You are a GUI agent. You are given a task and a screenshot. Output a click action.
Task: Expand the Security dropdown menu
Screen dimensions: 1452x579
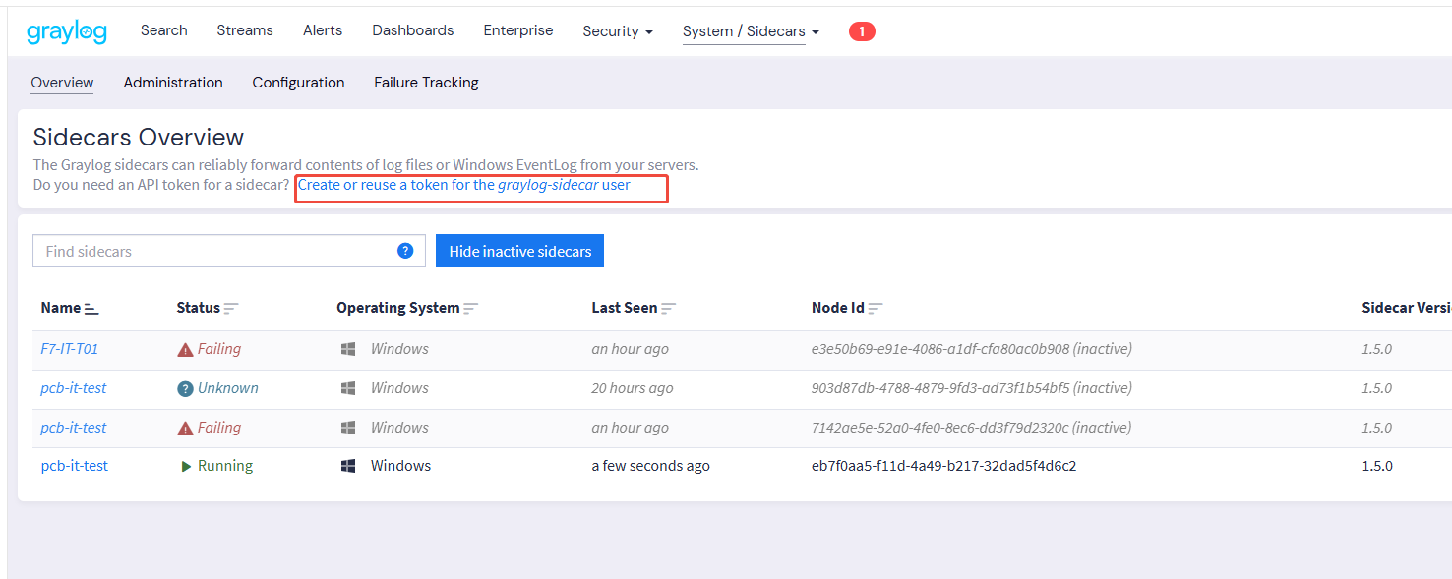coord(618,31)
